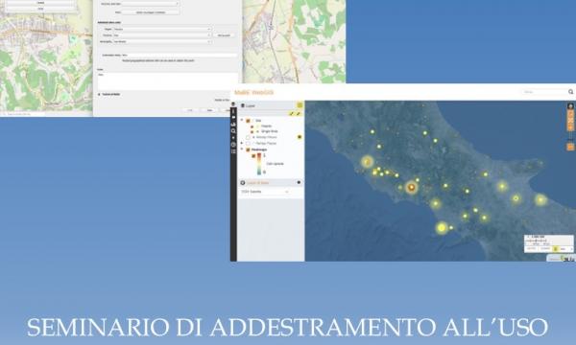Click the red-orange heatmap hotspot on map
Viewport: 576px width, 345px height.
pos(412,187)
